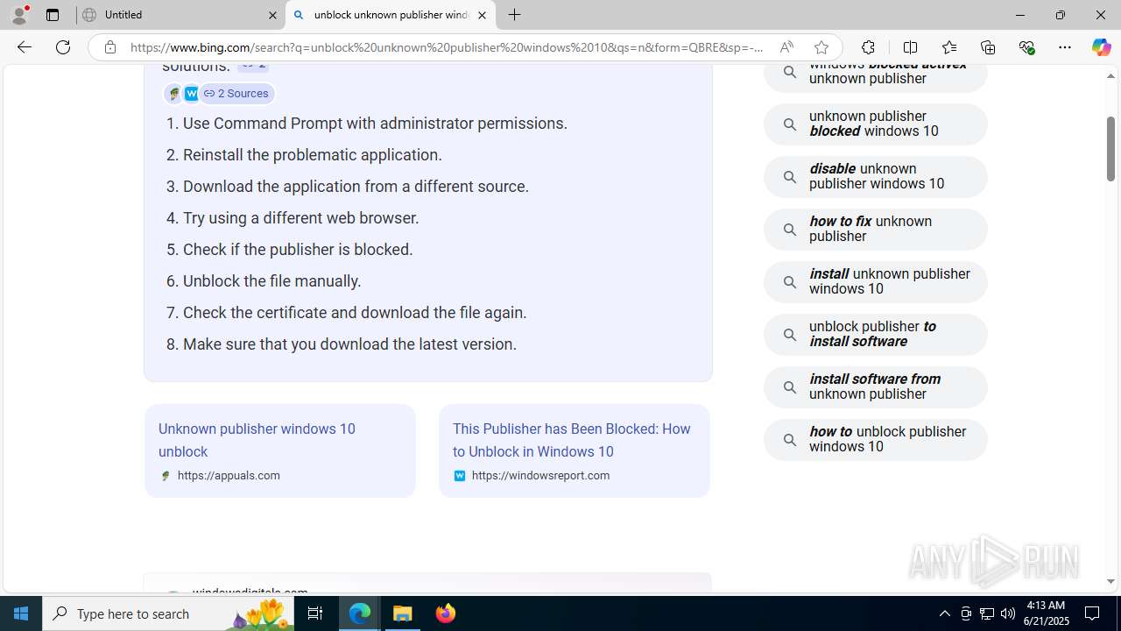Open Read aloud icon in address bar

[x=786, y=47]
